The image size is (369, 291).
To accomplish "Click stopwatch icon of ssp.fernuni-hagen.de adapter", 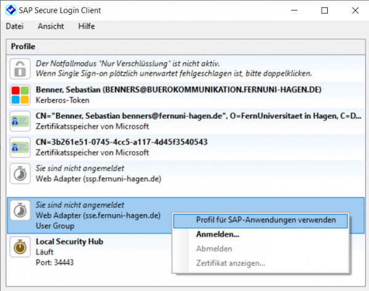I will coord(20,173).
